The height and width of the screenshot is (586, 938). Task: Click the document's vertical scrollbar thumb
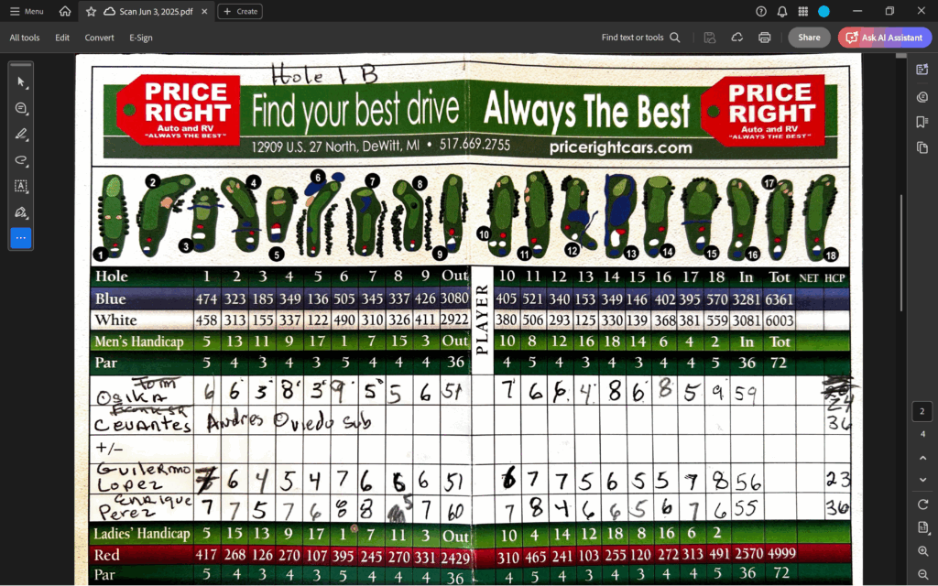[x=901, y=253]
